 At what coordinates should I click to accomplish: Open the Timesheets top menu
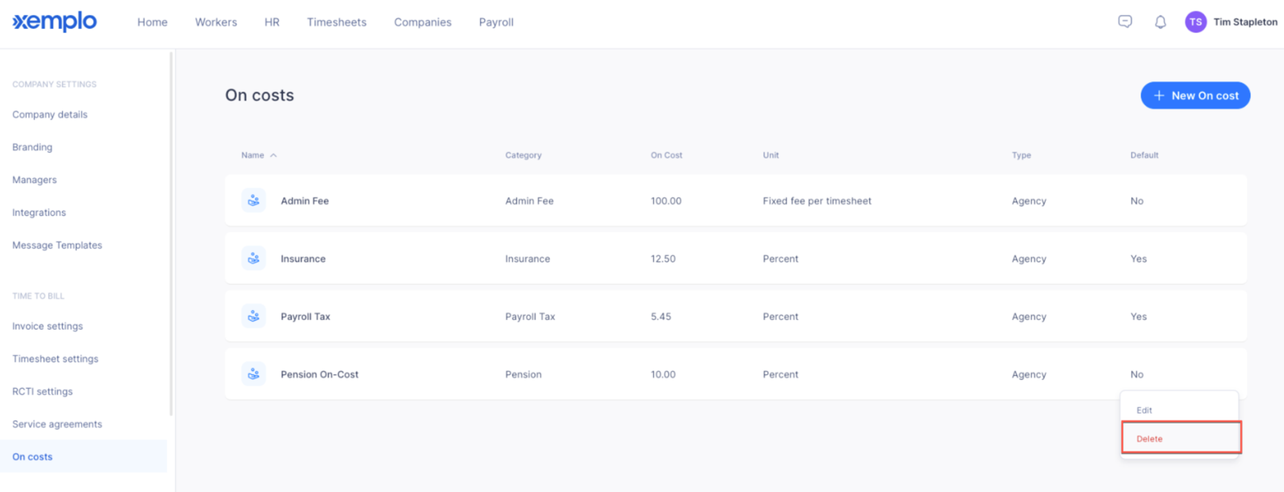pos(336,22)
